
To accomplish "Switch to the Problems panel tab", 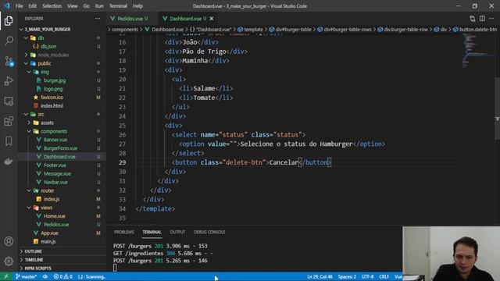I will click(123, 232).
